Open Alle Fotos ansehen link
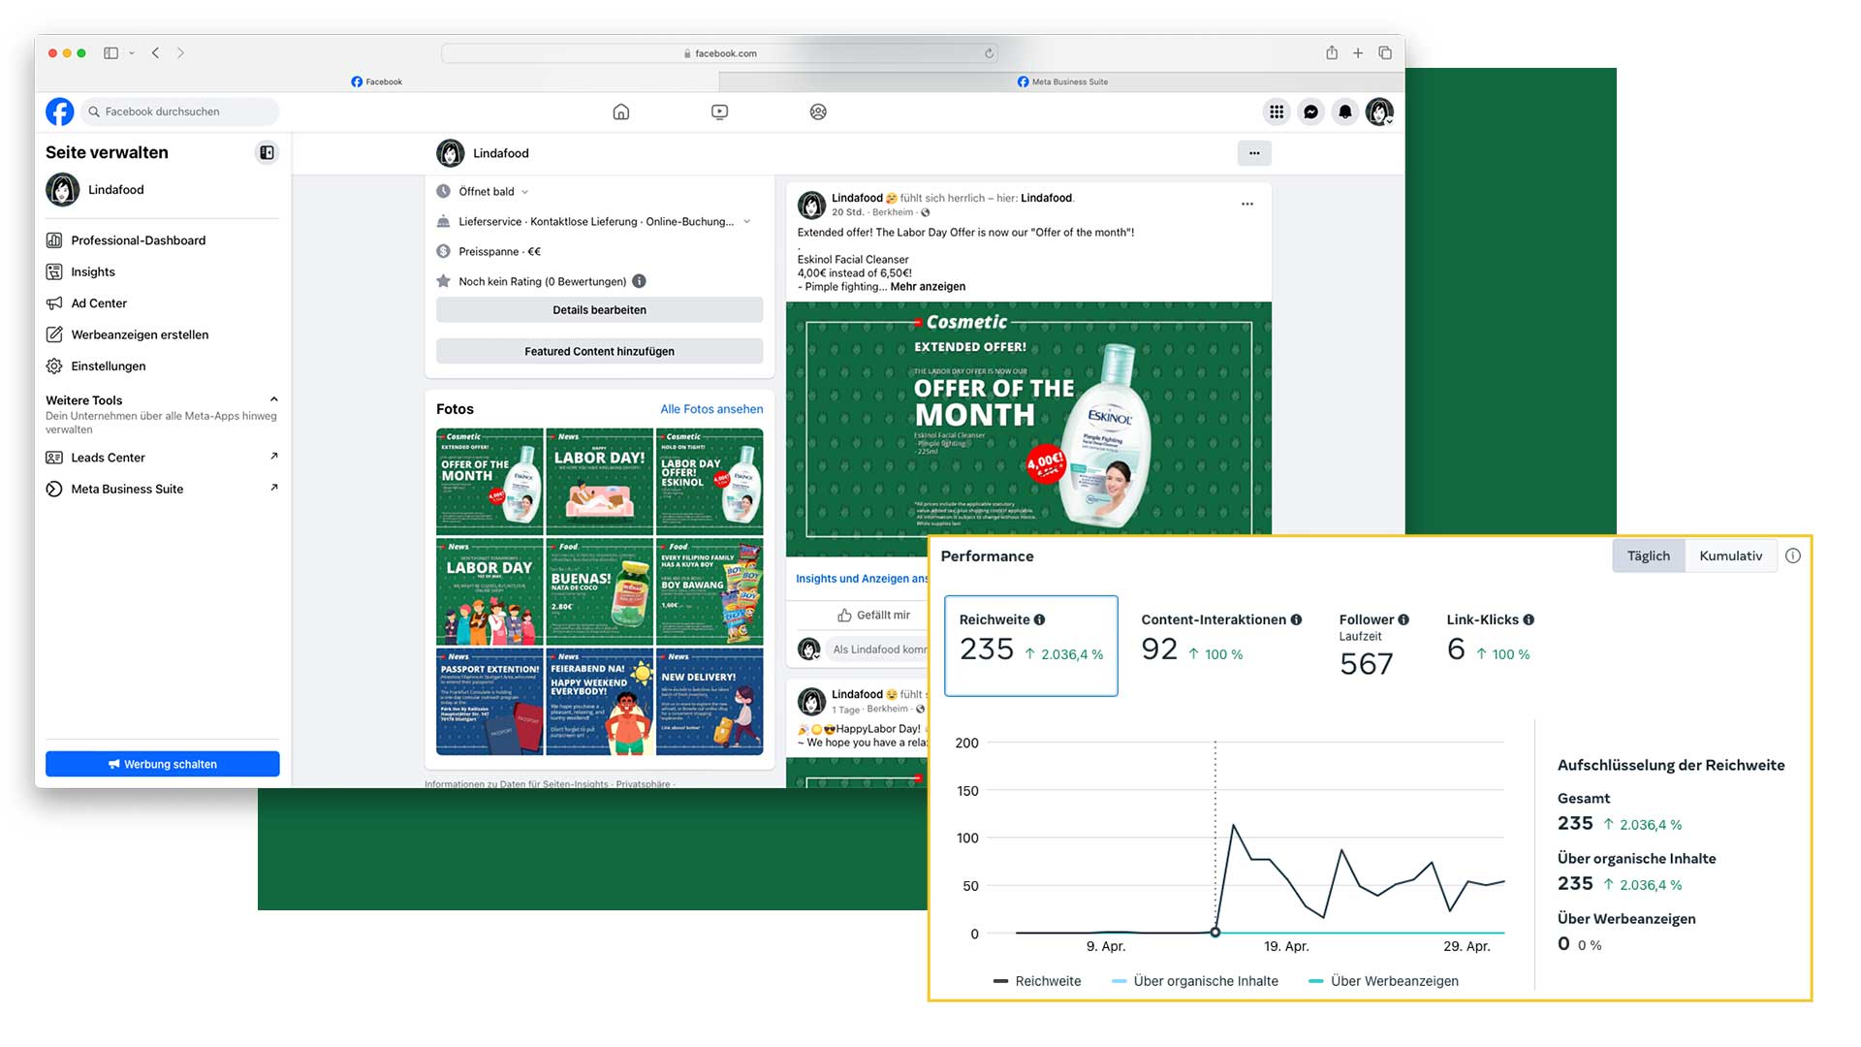This screenshot has height=1047, width=1861. 711,409
